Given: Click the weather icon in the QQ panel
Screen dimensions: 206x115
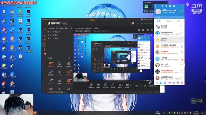Looking at the screenshot, I should 181,11.
